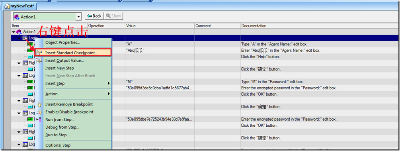Screen dimensions: 400x151
Task: Click the Insert Output Value icon
Action: click(39, 61)
